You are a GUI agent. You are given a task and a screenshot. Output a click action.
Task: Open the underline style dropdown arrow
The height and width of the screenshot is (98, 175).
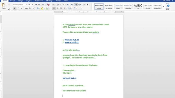coord(24,8)
